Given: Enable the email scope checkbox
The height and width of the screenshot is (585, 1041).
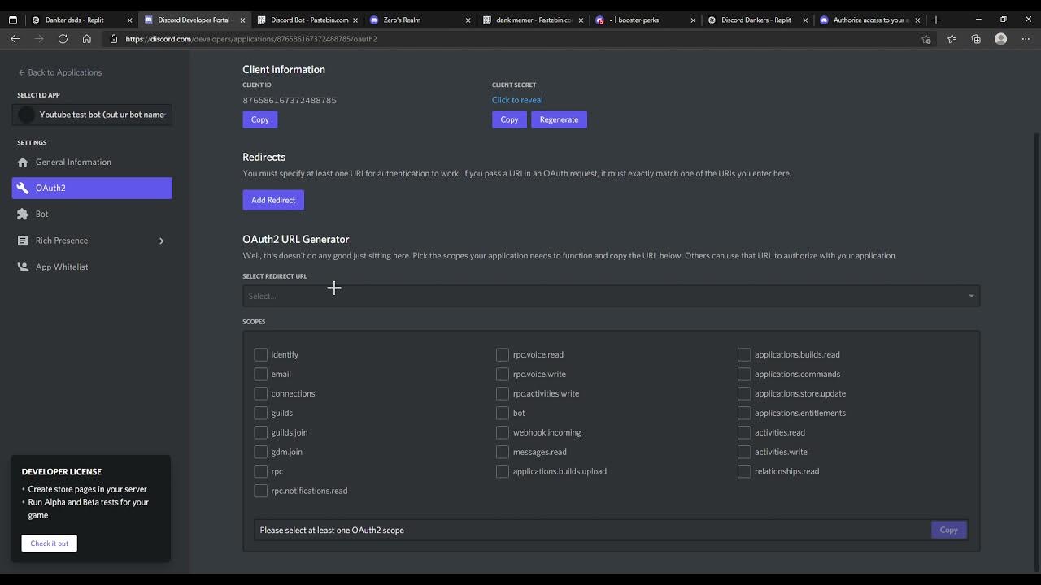Looking at the screenshot, I should tap(260, 374).
